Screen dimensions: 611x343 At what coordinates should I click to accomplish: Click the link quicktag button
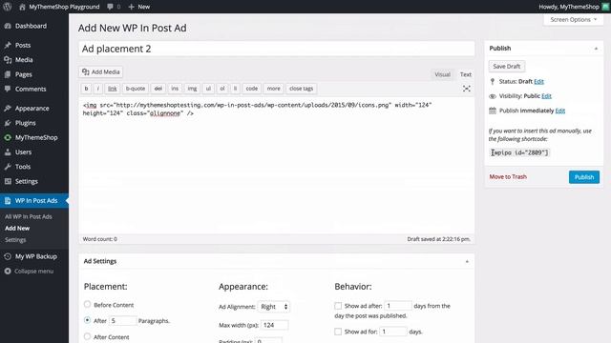pos(113,89)
